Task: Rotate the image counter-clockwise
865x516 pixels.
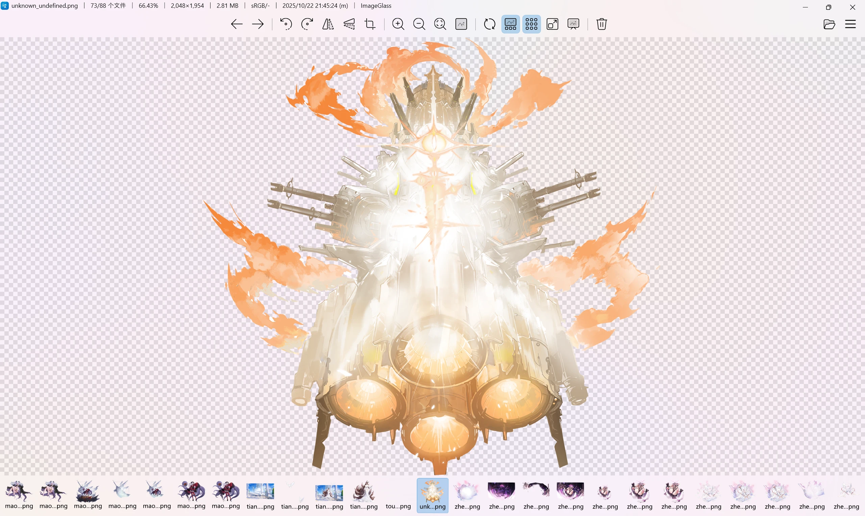Action: 286,24
